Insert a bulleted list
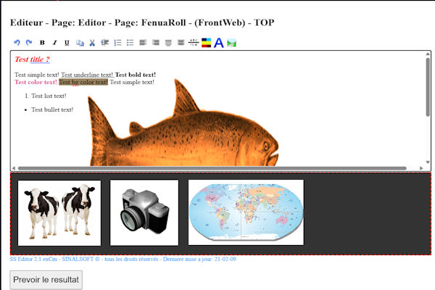435x290 pixels. [x=130, y=43]
